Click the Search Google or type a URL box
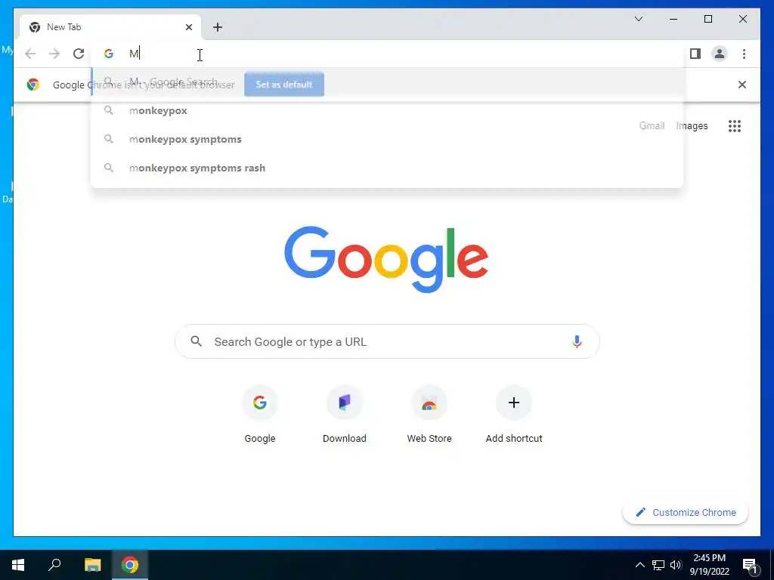Image resolution: width=774 pixels, height=580 pixels. pos(388,341)
